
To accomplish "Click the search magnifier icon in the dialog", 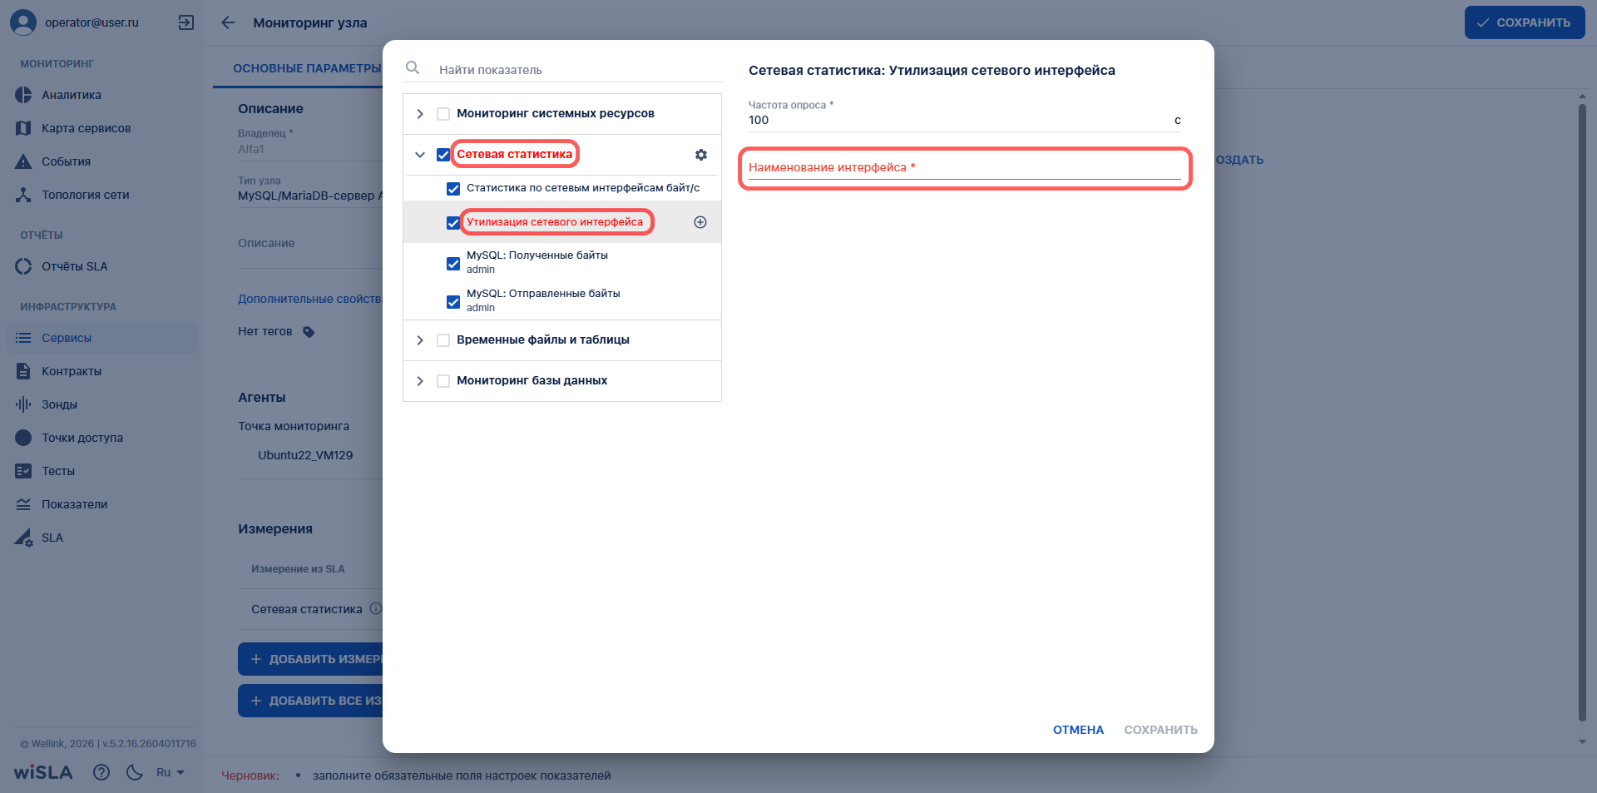I will [413, 67].
